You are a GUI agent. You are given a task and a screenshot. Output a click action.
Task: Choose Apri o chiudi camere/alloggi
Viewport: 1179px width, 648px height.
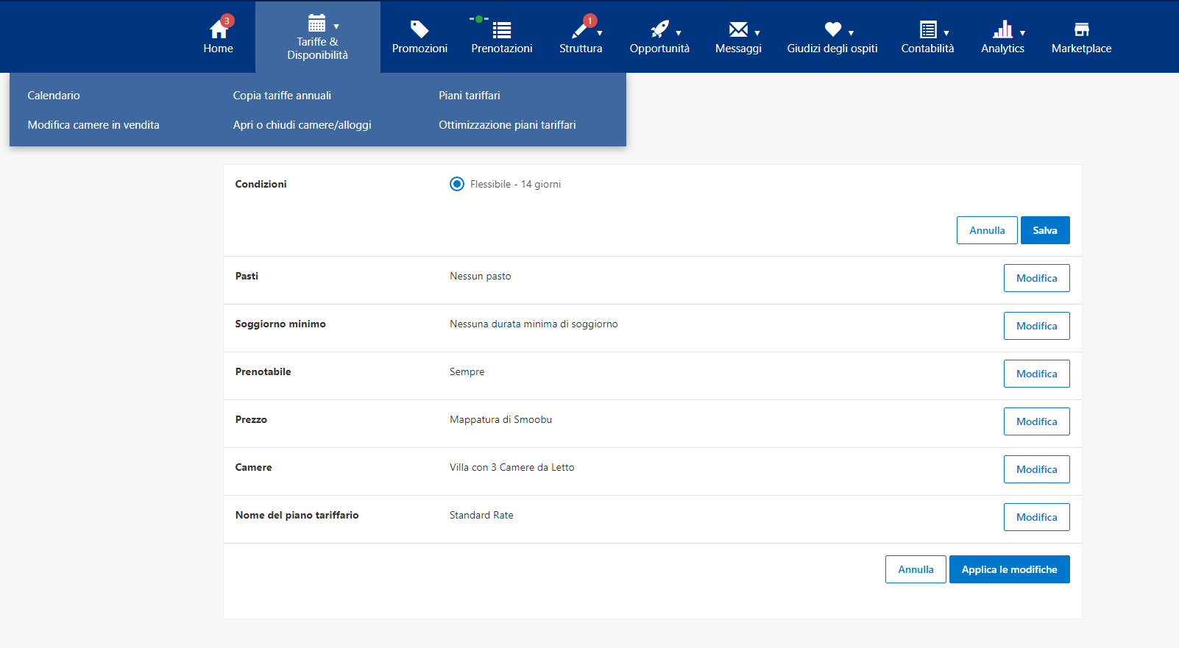(302, 125)
